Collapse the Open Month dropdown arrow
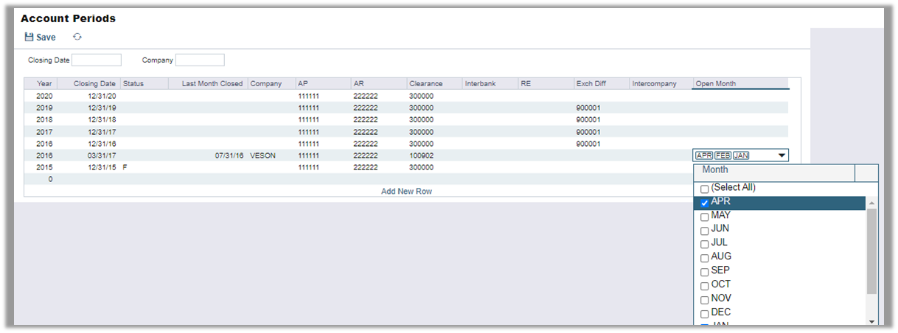 pyautogui.click(x=781, y=155)
